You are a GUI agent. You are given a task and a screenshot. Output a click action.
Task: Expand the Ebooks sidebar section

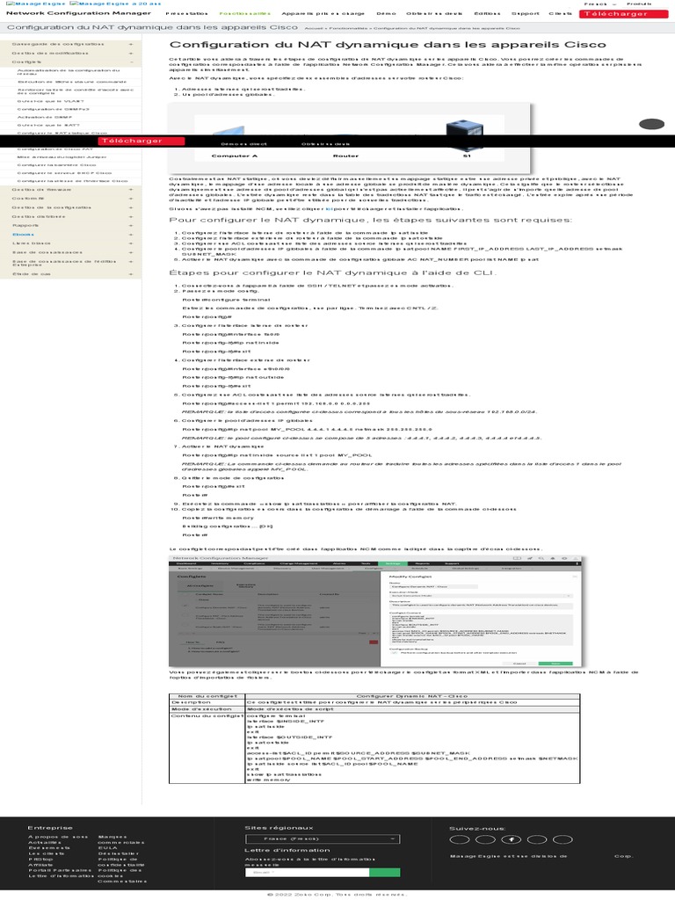pyautogui.click(x=70, y=234)
